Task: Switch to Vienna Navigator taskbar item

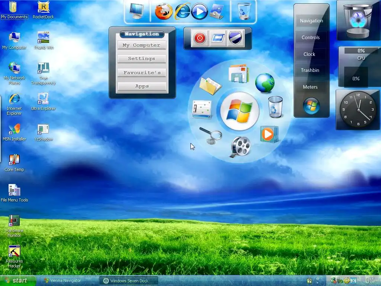Action: point(68,281)
